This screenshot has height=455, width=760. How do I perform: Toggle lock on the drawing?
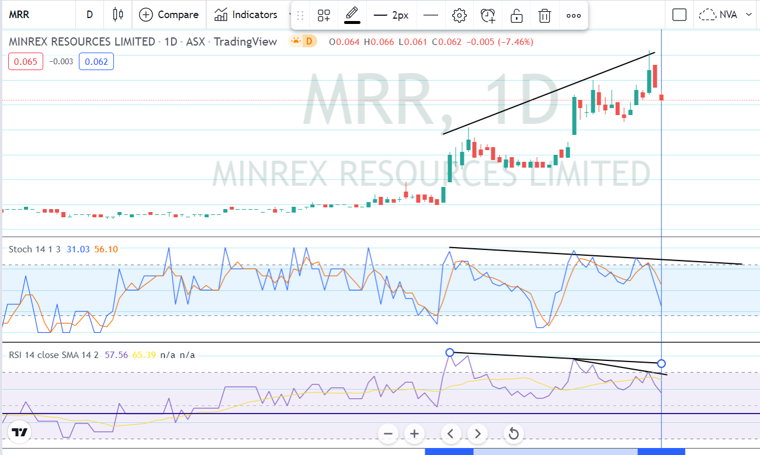[x=516, y=16]
